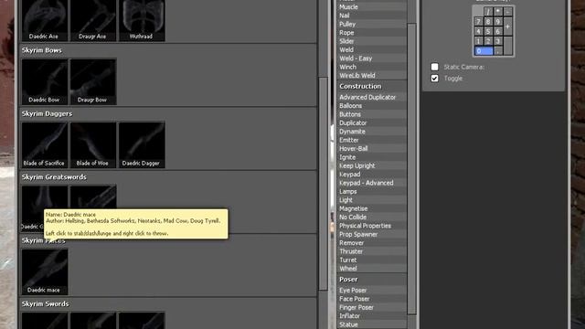Select the Inflator tool

[x=372, y=316]
